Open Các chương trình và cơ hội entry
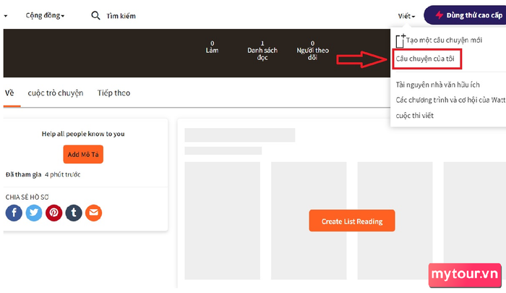The height and width of the screenshot is (293, 506). 451,100
